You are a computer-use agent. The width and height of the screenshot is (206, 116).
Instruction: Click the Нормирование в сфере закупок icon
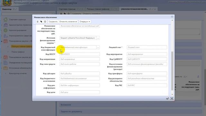5,36
